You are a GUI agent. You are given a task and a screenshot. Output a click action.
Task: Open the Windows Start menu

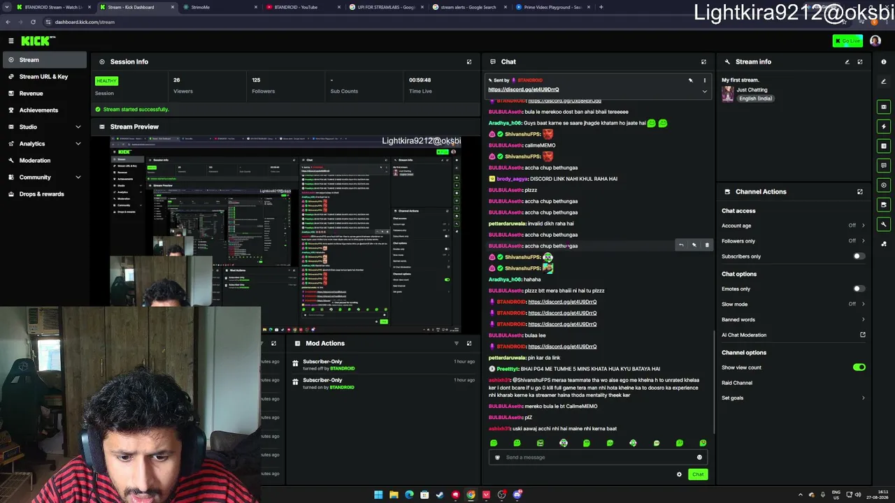(378, 495)
